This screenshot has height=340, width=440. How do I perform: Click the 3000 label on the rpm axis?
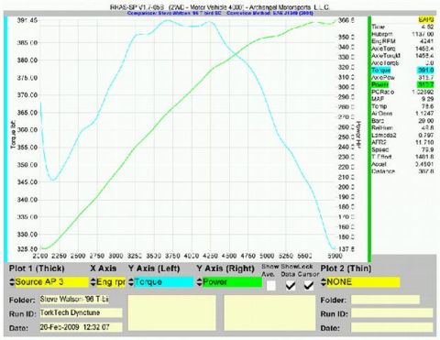115,256
